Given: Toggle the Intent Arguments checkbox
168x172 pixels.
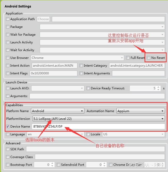Looking at the screenshot, I should pos(81,73).
